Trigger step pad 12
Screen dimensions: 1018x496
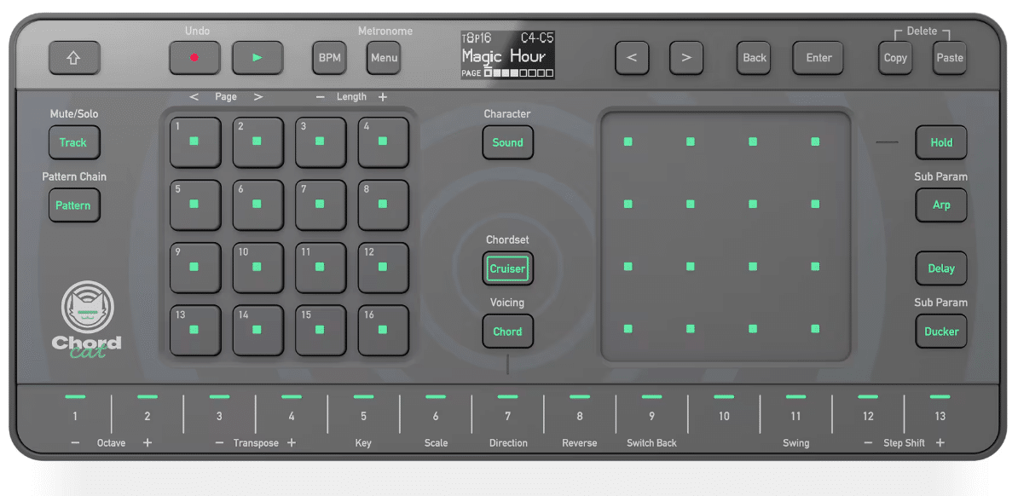click(383, 268)
